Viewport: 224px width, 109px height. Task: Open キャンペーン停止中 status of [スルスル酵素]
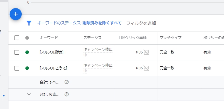coord(98,52)
